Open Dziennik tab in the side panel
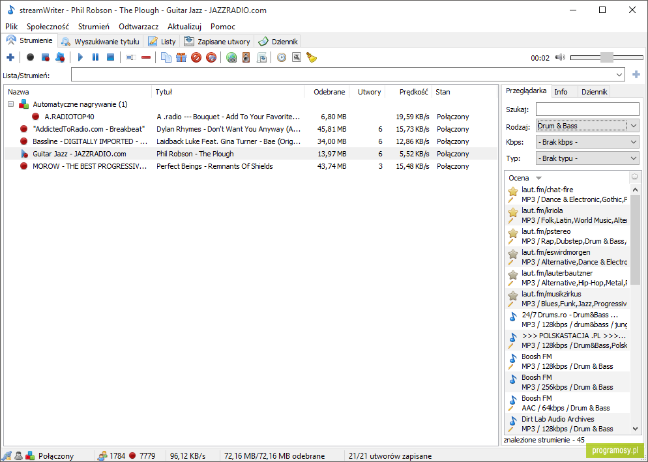648x462 pixels. click(x=595, y=92)
